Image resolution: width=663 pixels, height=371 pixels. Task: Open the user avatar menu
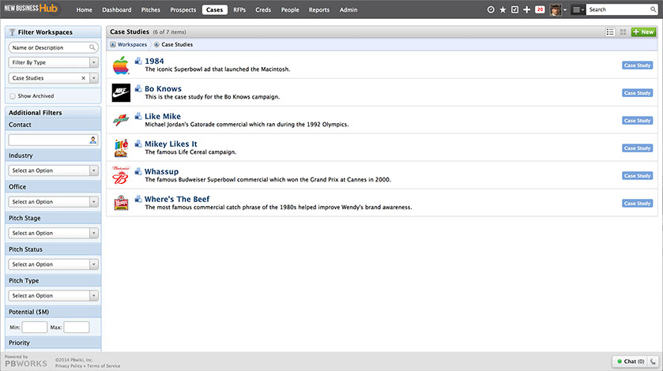pyautogui.click(x=556, y=9)
